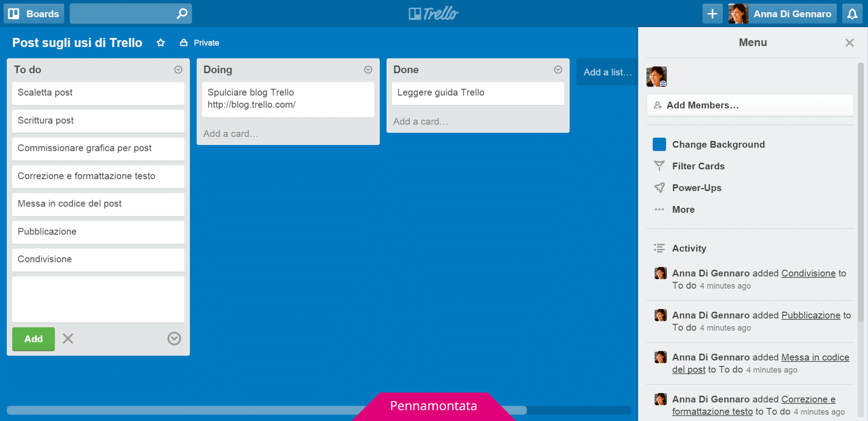The image size is (868, 421).
Task: Open the Done list actions menu
Action: (558, 70)
